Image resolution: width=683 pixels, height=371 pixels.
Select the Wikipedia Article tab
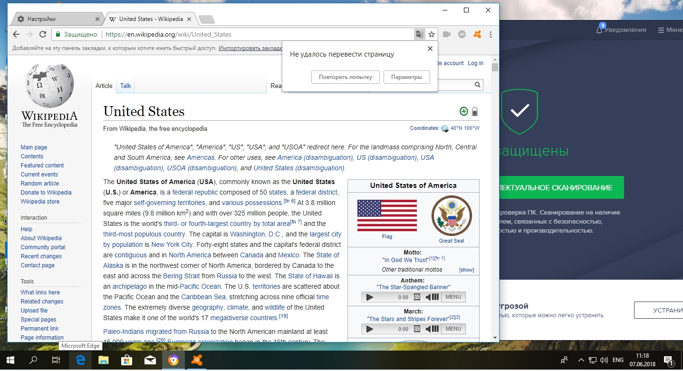point(104,86)
